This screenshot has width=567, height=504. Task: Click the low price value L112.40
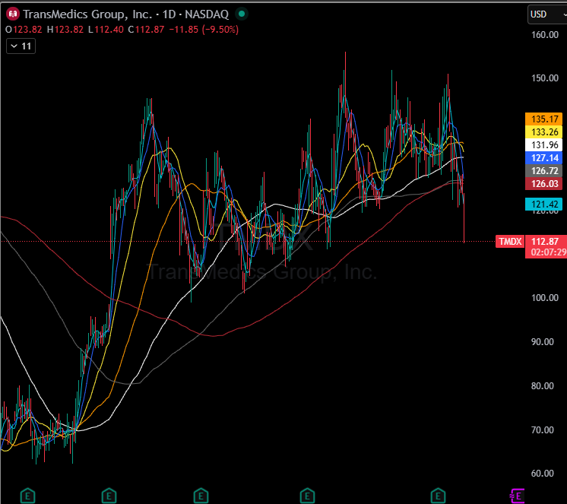106,30
